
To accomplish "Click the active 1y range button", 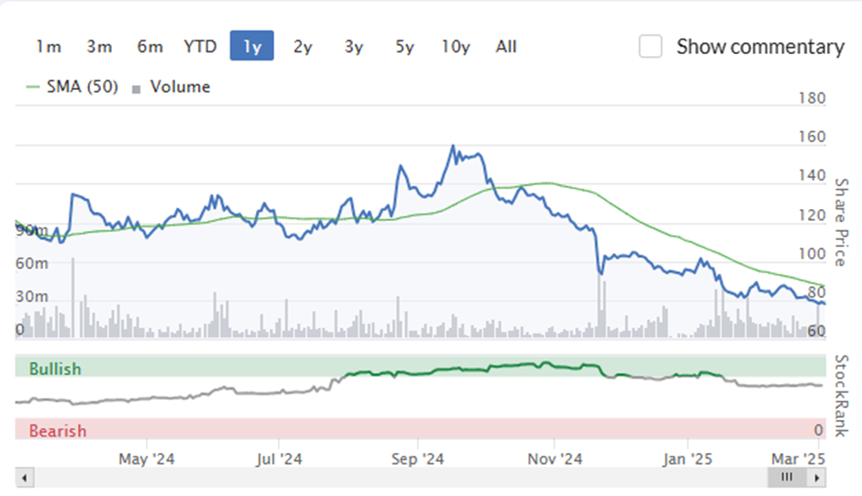I will 252,46.
